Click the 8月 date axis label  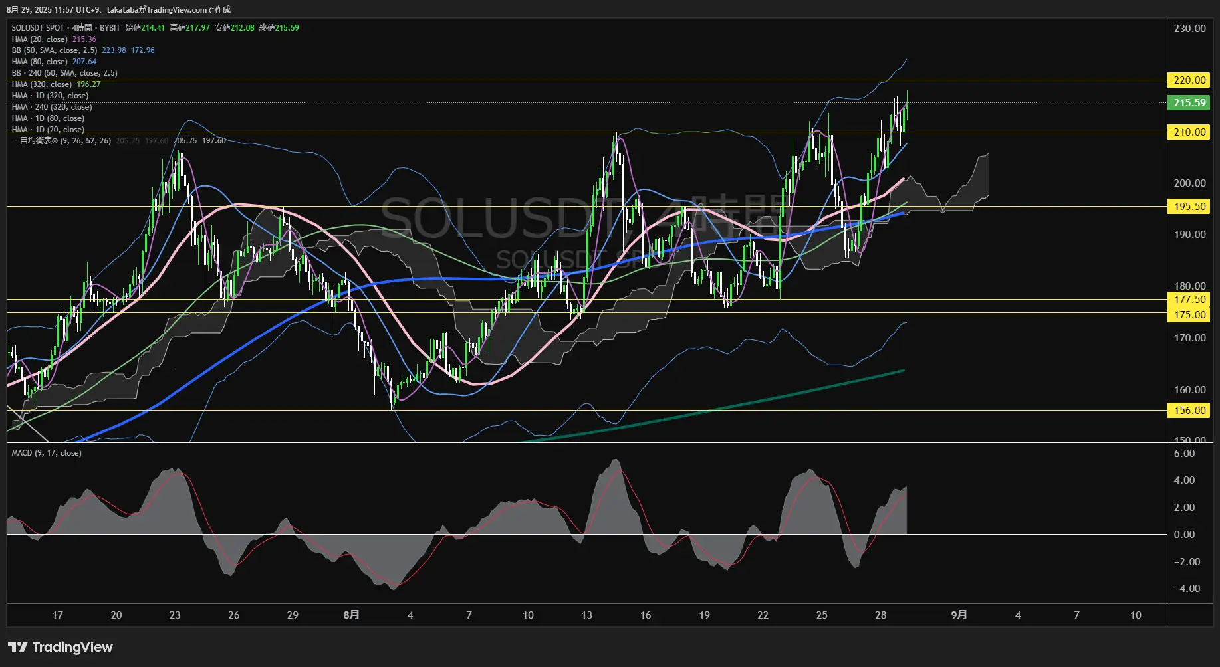click(352, 615)
